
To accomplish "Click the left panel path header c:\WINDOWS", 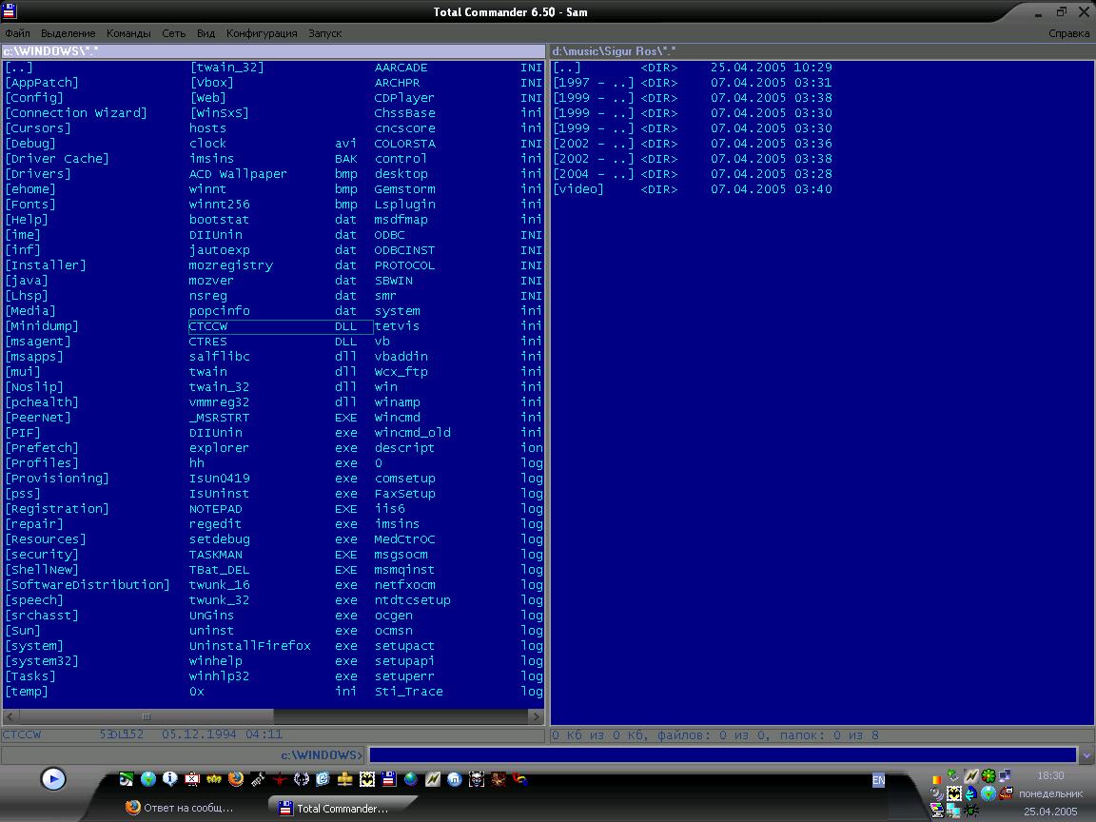I will click(273, 51).
